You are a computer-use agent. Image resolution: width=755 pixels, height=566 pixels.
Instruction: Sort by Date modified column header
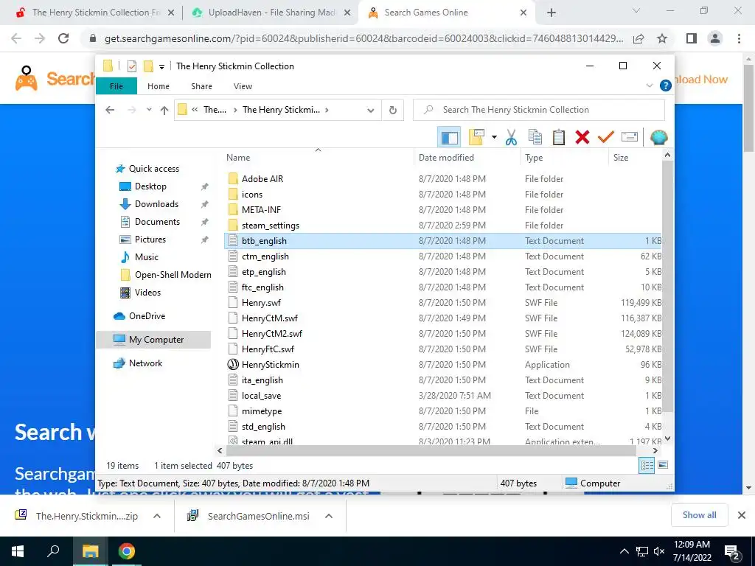467,158
